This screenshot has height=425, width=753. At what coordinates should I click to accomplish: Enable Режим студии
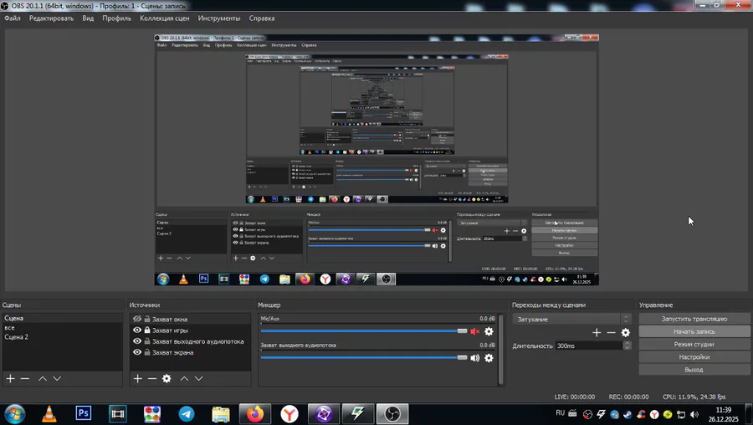coord(694,344)
